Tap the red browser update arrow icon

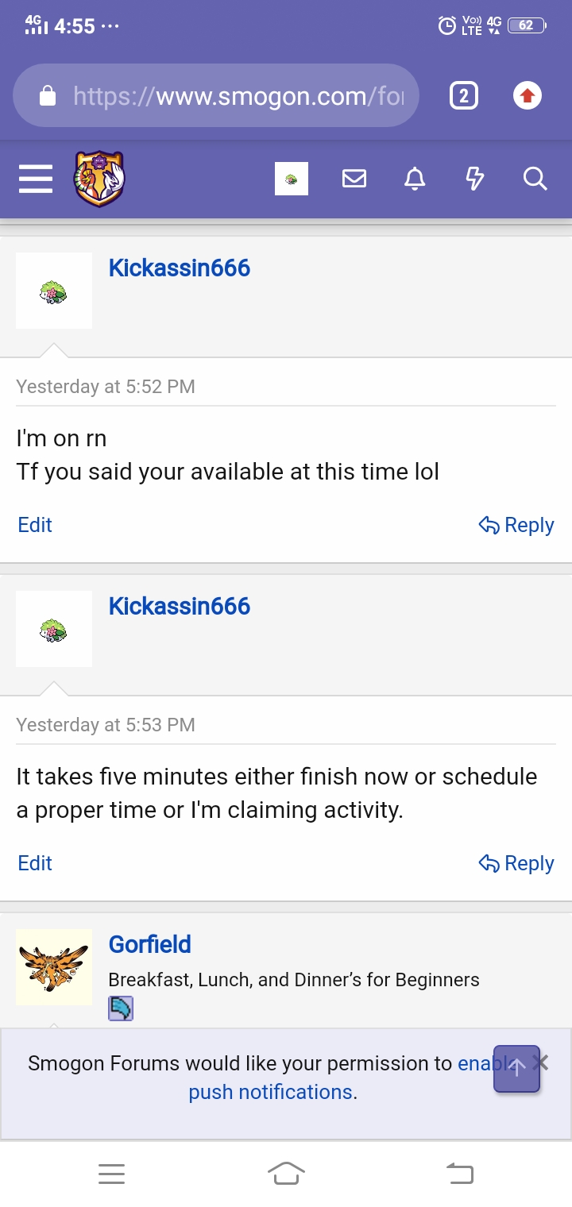(x=527, y=97)
